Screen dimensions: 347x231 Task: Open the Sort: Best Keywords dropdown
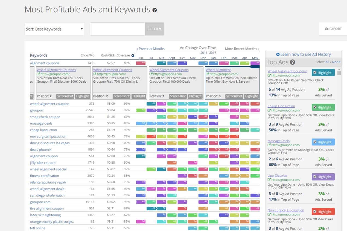(55, 29)
